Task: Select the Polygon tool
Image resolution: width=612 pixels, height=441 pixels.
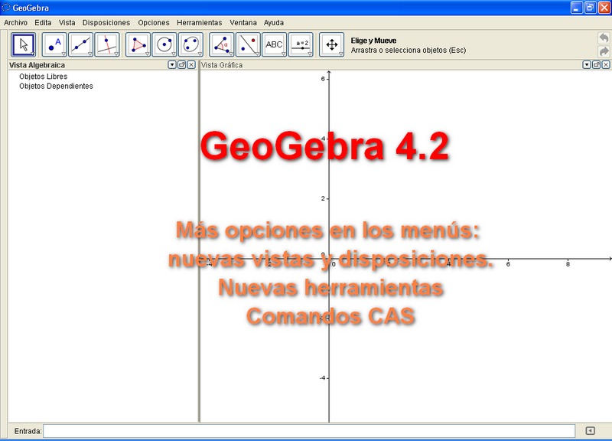Action: tap(138, 44)
